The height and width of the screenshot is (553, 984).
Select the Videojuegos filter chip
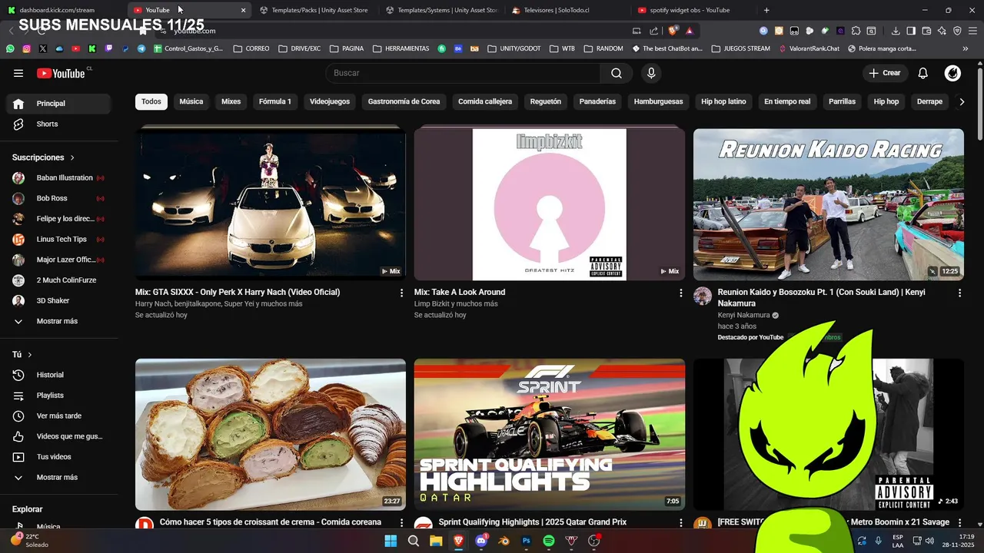(x=330, y=101)
